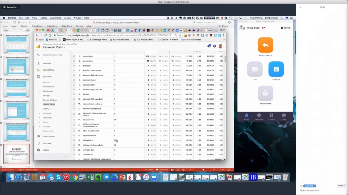Collapse the Analytics sidebar with the chevron
This screenshot has height=195, width=348.
pyautogui.click(x=66, y=157)
